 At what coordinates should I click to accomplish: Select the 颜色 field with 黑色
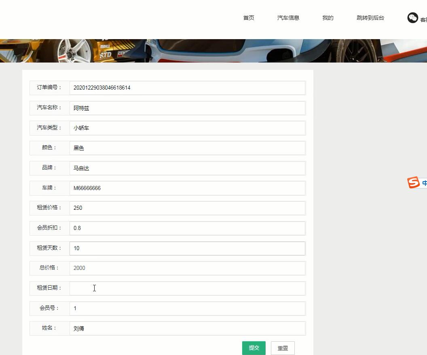pyautogui.click(x=187, y=148)
